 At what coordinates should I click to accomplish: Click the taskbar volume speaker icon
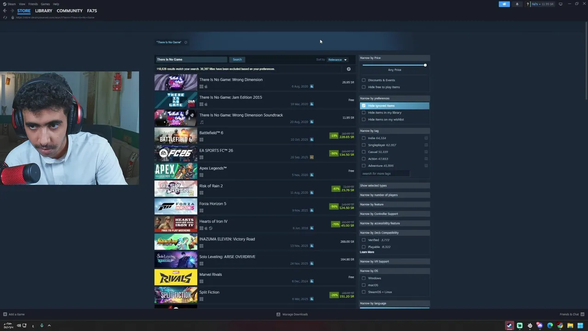[19, 325]
